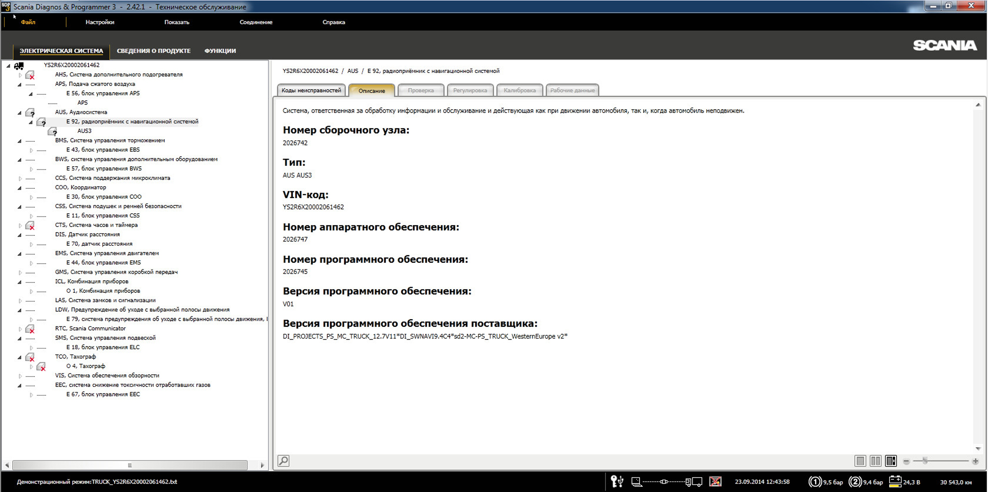The image size is (988, 492).
Task: Click the USB key status icon
Action: tap(616, 481)
